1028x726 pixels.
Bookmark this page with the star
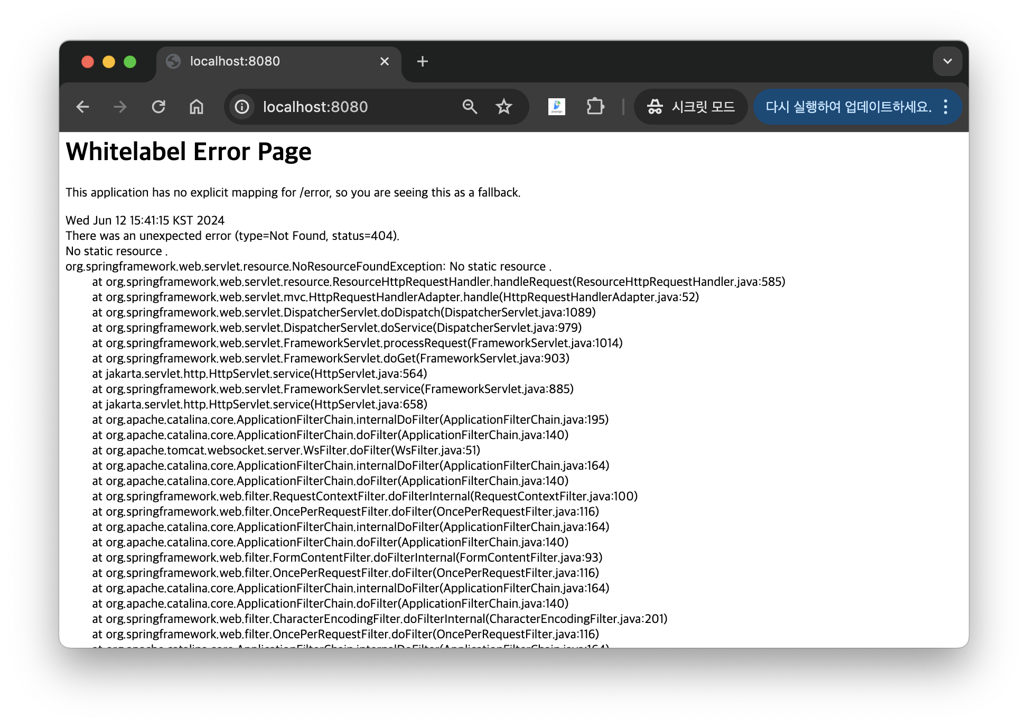(504, 107)
